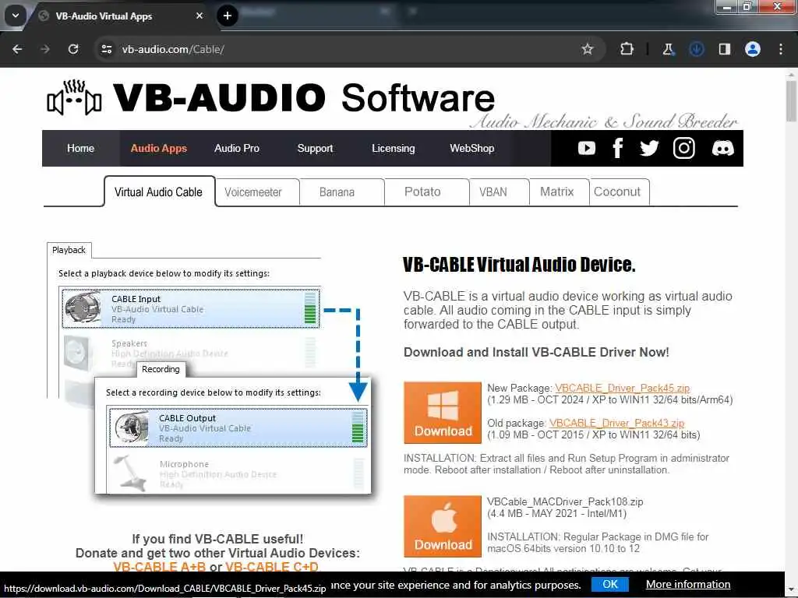This screenshot has height=598, width=798.
Task: Open the Chrome Labs flask icon
Action: pos(668,49)
